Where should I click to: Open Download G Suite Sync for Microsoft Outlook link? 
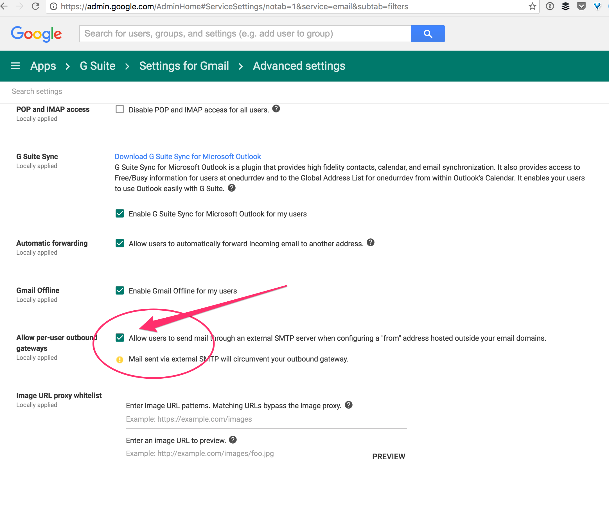(x=188, y=157)
